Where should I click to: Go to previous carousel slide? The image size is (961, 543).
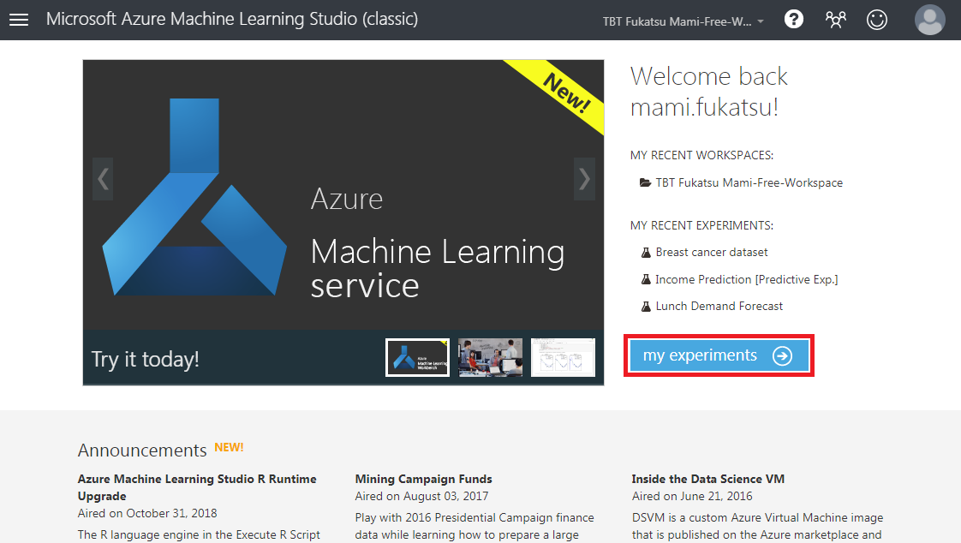[x=103, y=179]
